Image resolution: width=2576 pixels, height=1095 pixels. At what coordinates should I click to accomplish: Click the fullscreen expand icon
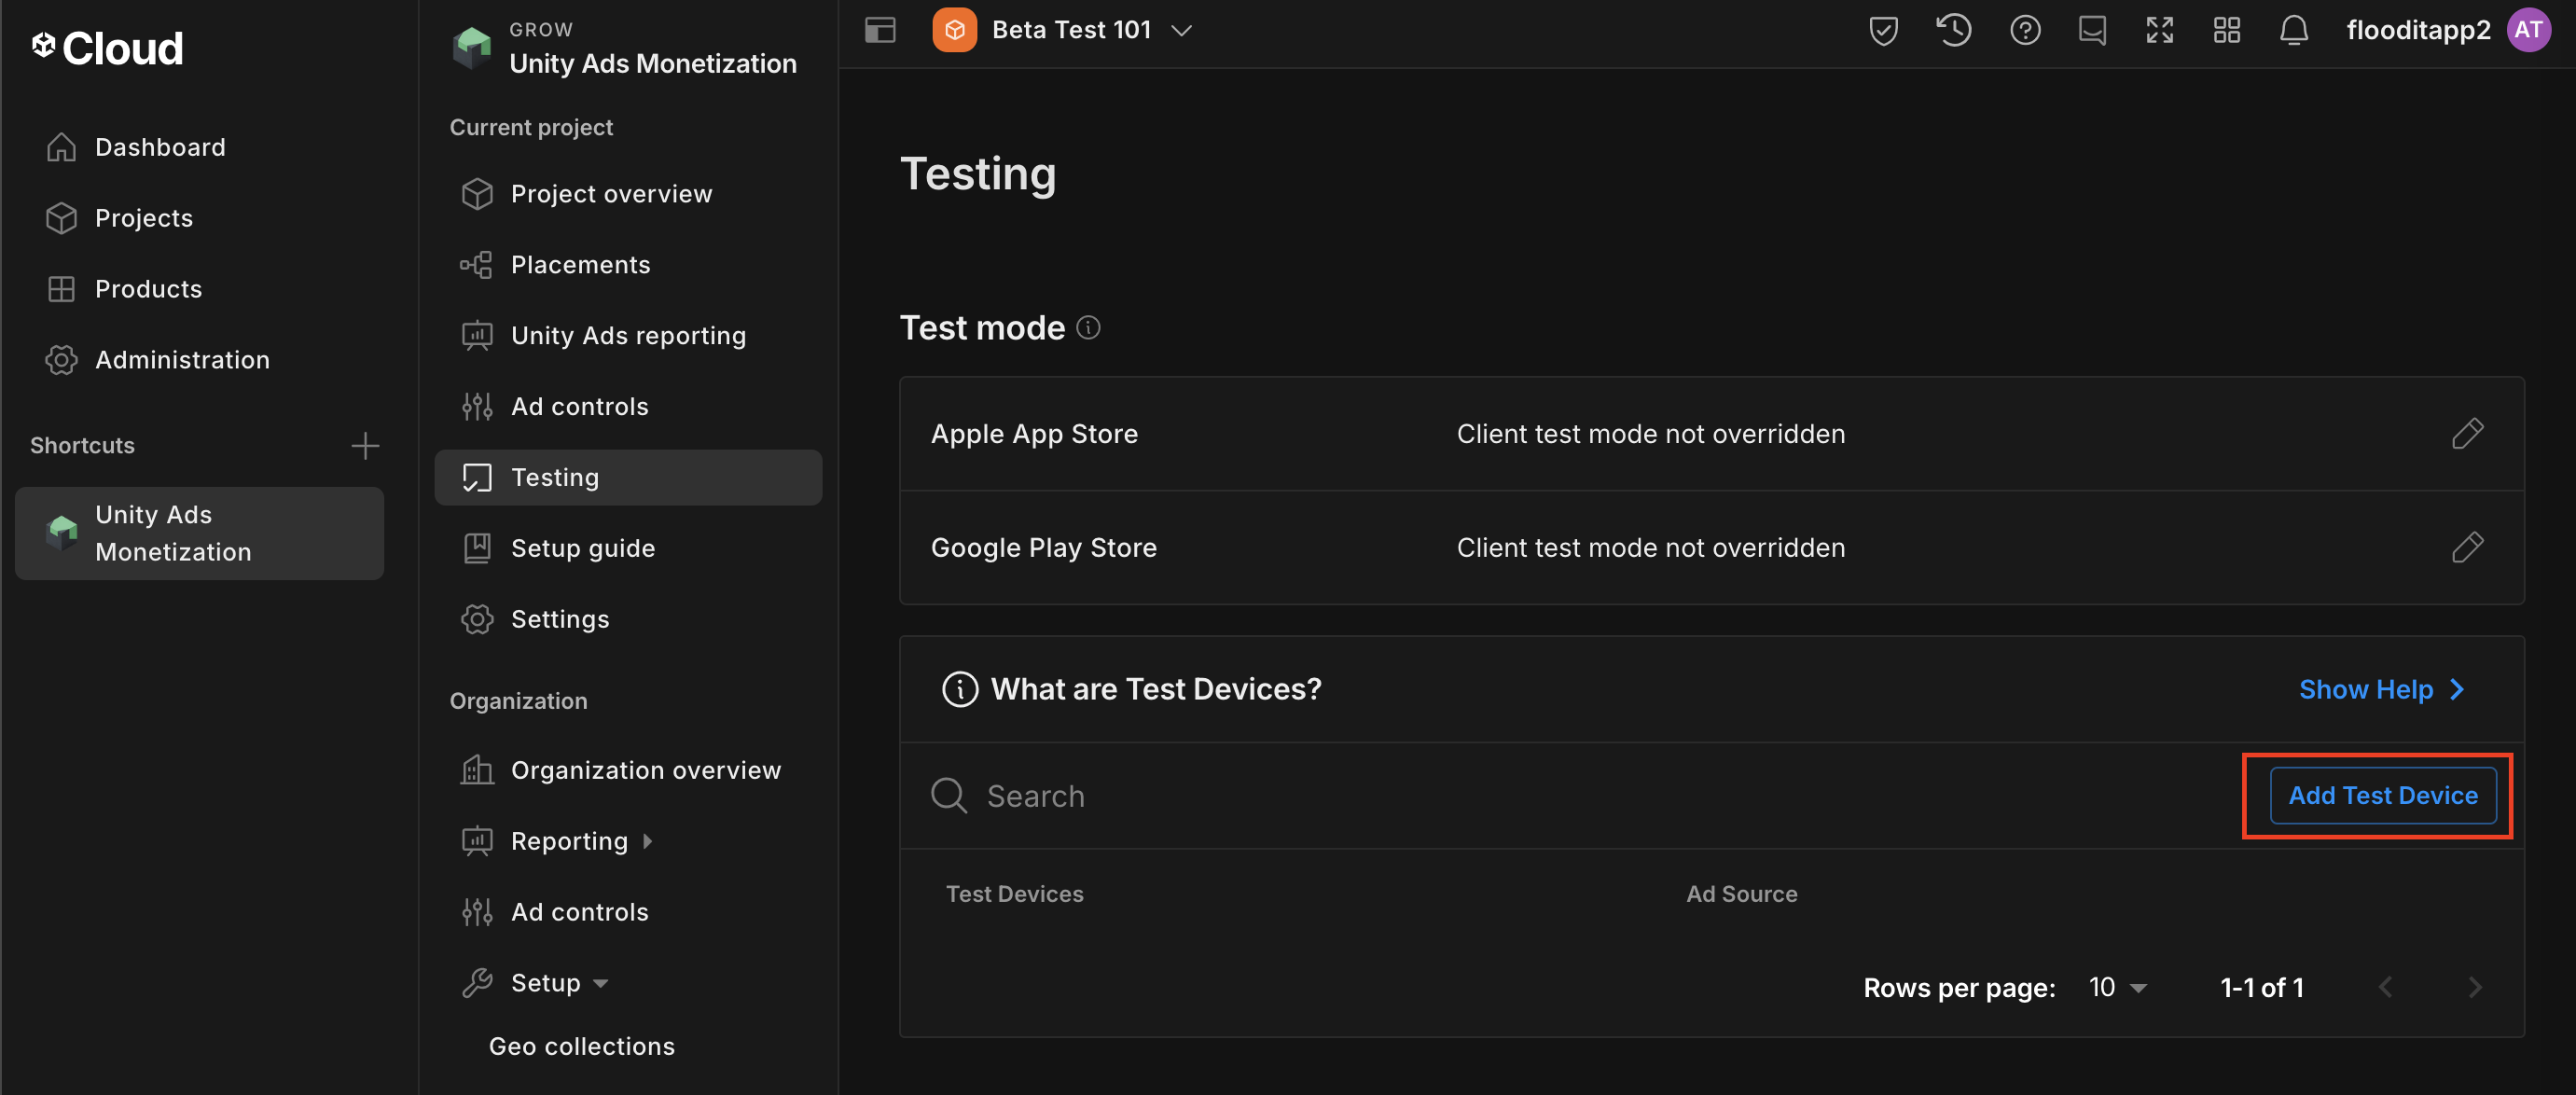coord(2159,30)
